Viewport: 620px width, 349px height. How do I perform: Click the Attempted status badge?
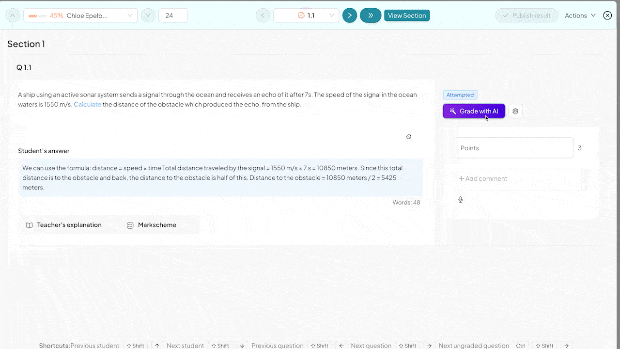[460, 95]
